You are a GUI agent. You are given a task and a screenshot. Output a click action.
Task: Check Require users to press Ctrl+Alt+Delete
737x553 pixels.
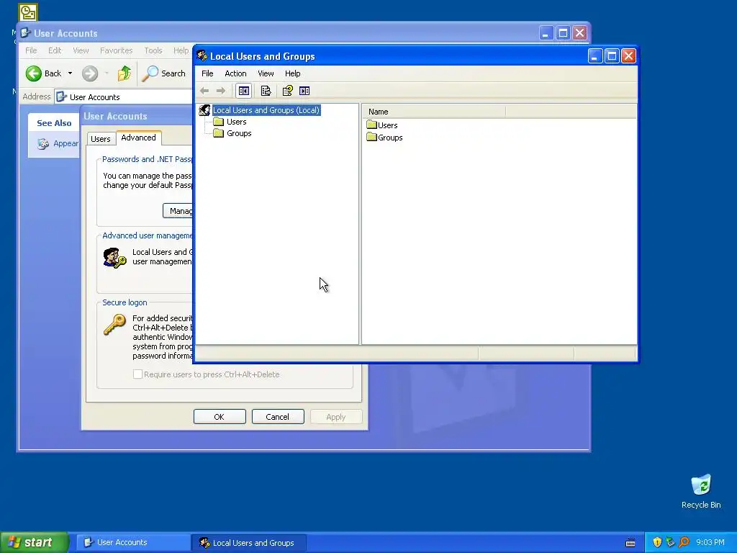(137, 374)
